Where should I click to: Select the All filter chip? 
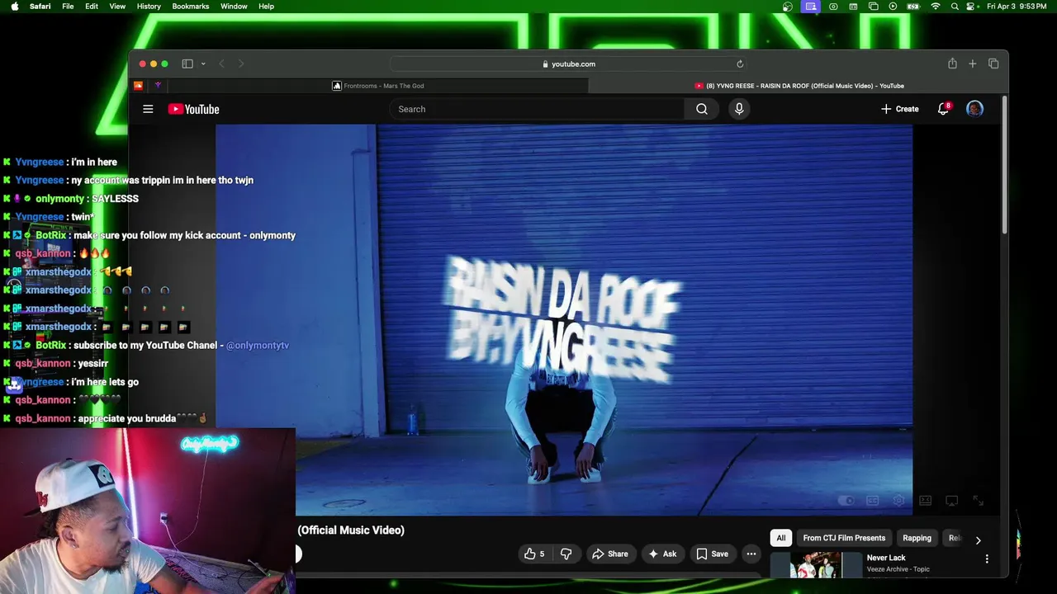[x=780, y=538]
